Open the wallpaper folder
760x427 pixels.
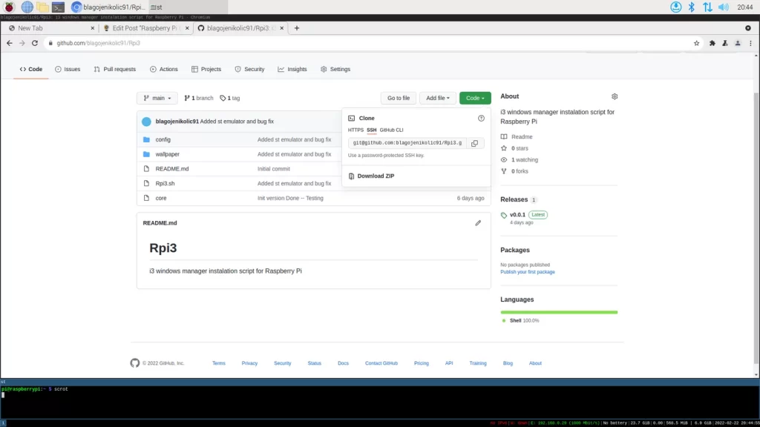167,154
